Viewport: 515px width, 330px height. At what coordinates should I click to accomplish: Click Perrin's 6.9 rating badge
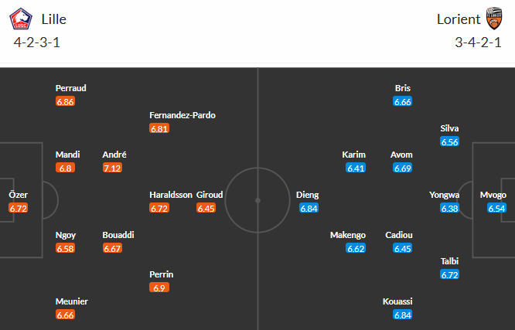(x=159, y=287)
